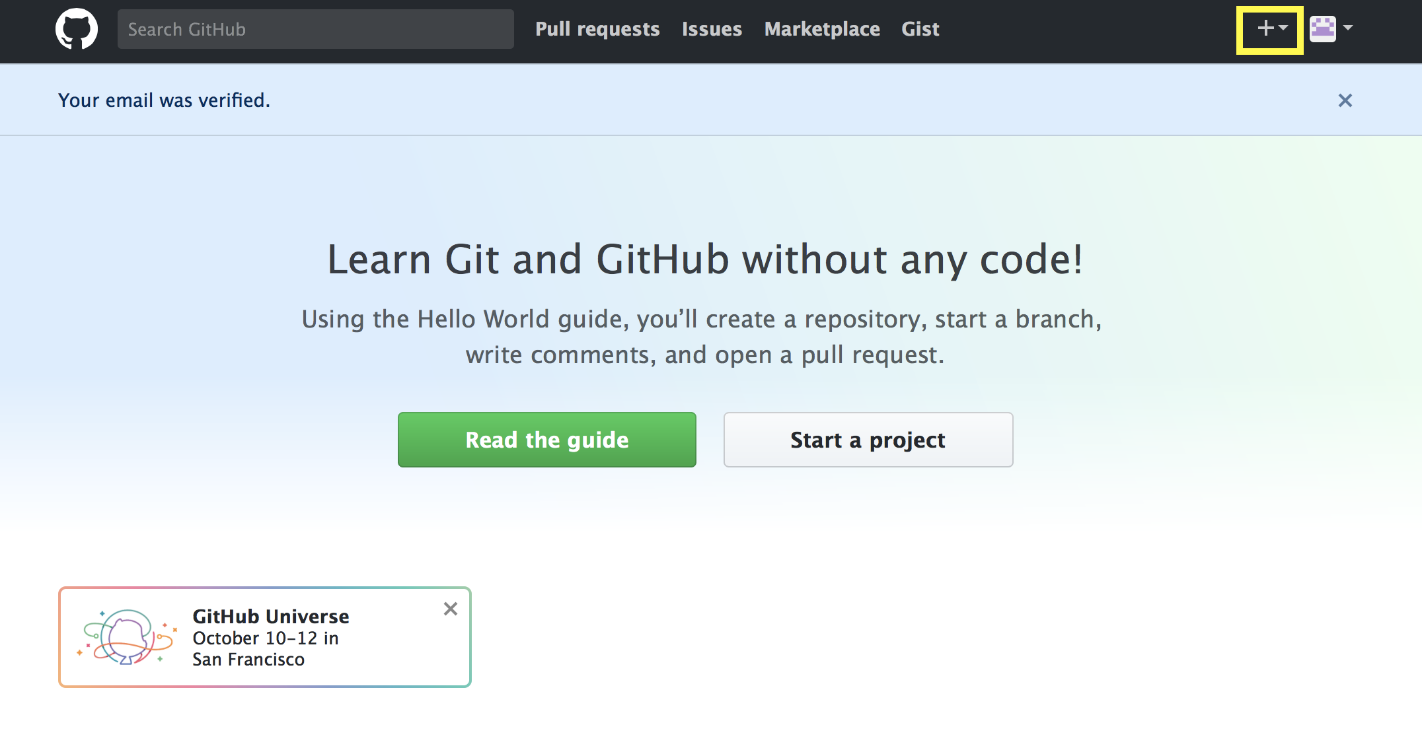Focus the Search GitHub field

pos(316,29)
